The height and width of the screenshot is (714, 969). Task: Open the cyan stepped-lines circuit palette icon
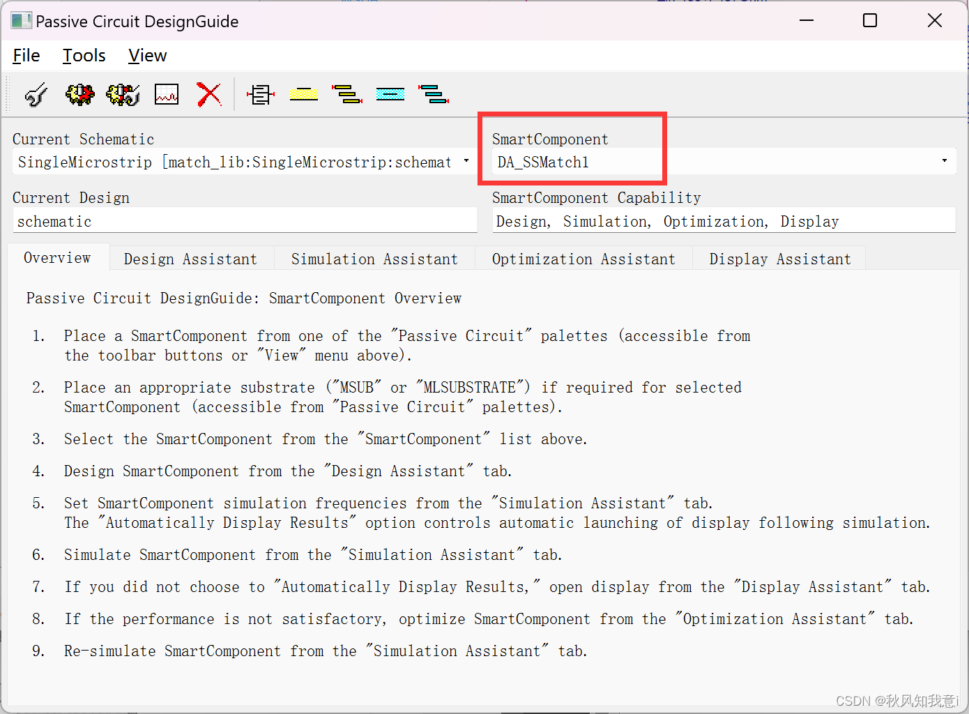(x=434, y=94)
